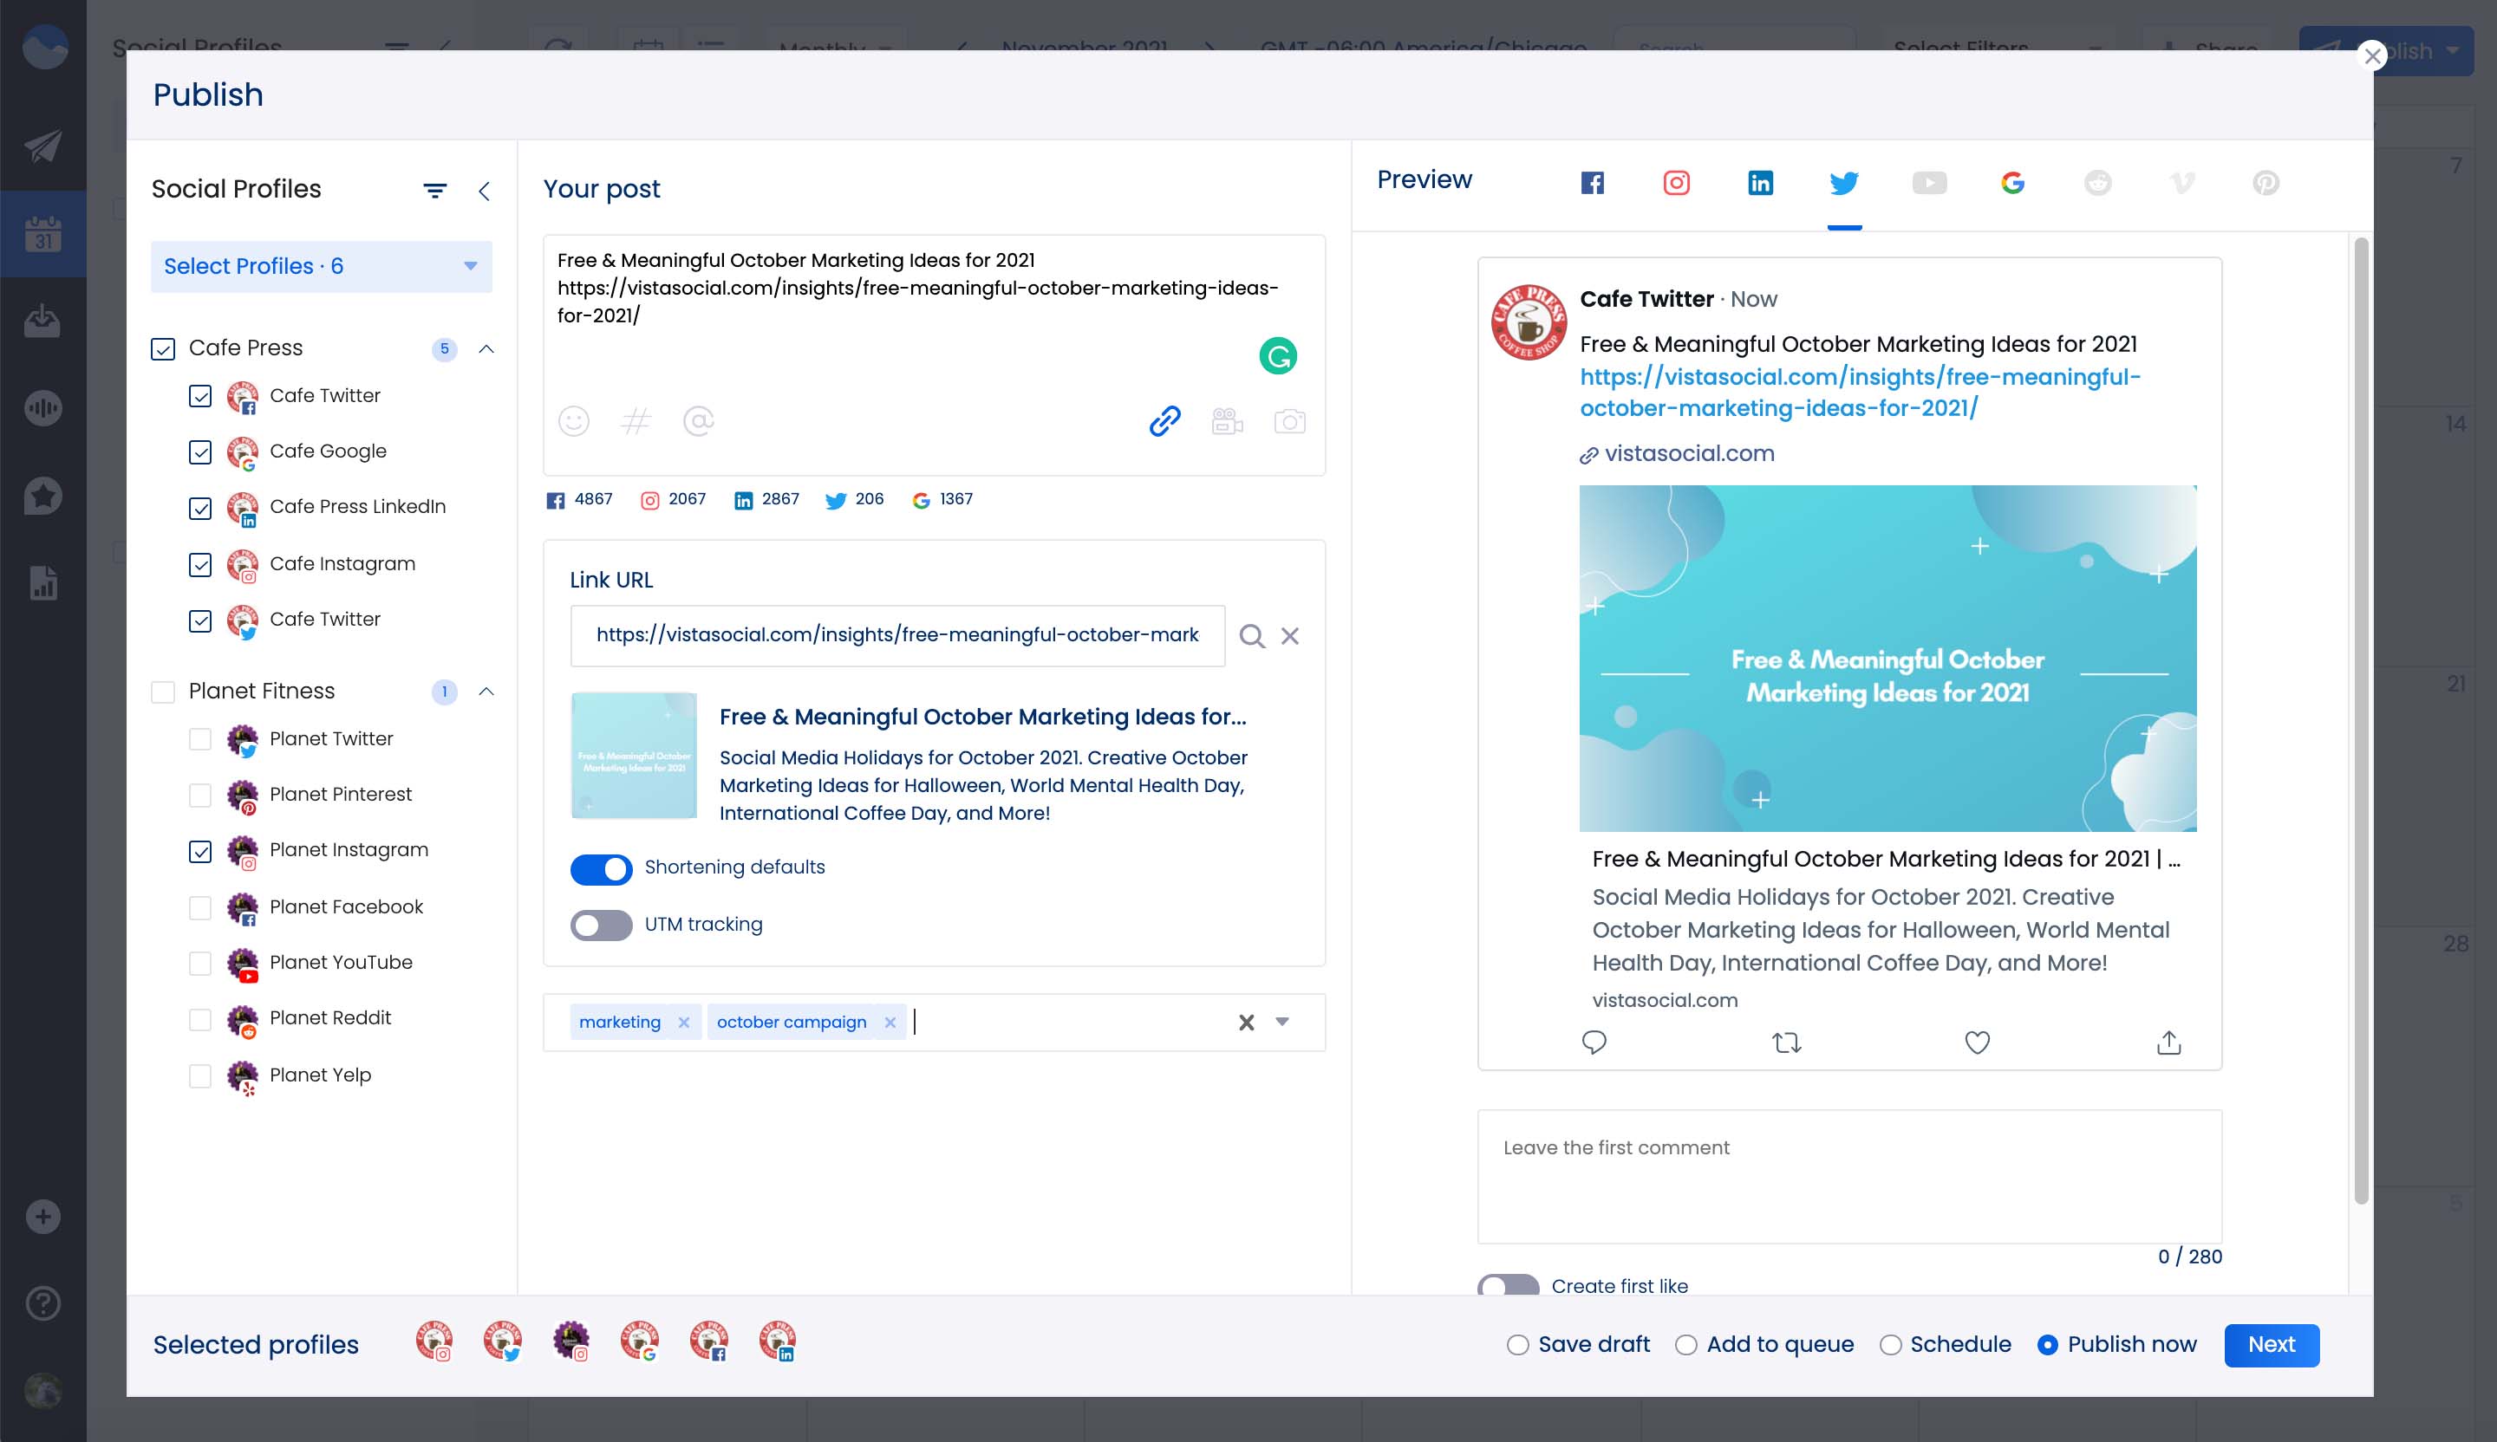Screen dimensions: 2497x1442
Task: Open the labels dropdown arrow
Action: click(1282, 1022)
